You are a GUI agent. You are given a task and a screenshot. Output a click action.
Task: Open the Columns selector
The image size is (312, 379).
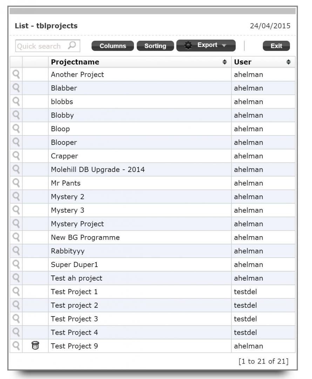click(113, 46)
